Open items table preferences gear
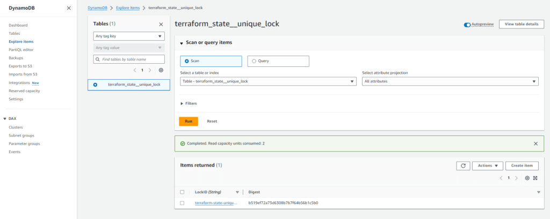Screen dimensions: 550x219 [527, 178]
